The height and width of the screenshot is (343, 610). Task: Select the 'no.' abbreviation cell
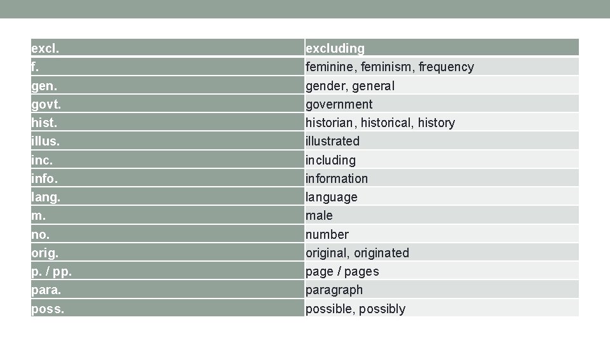(39, 234)
